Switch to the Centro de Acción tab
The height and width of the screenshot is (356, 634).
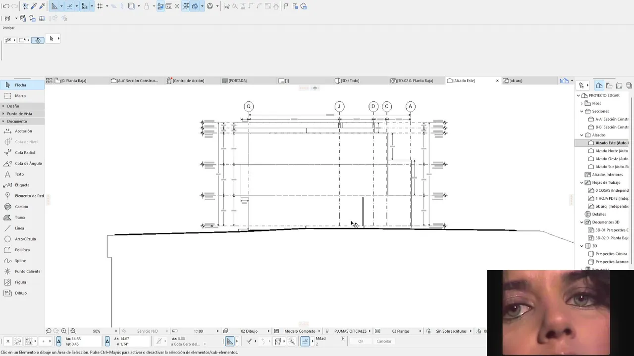193,81
